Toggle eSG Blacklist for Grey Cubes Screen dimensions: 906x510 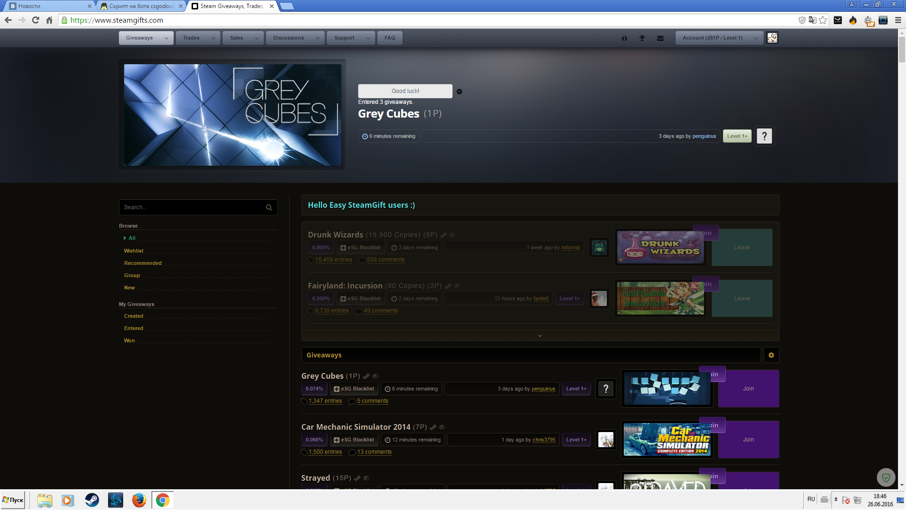(354, 389)
